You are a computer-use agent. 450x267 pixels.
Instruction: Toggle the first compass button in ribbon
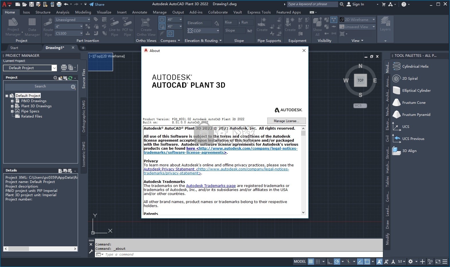coord(162,20)
